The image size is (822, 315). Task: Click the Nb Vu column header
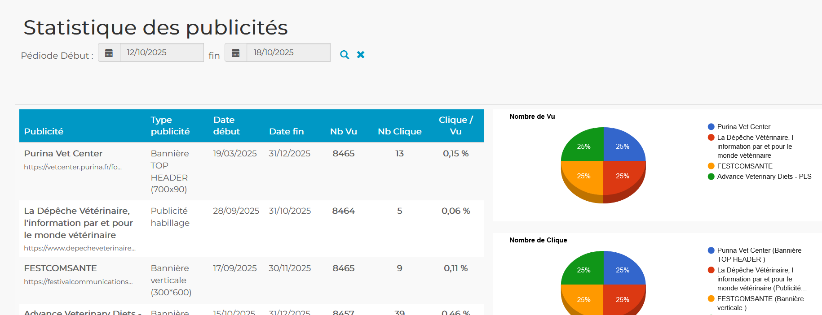(343, 131)
